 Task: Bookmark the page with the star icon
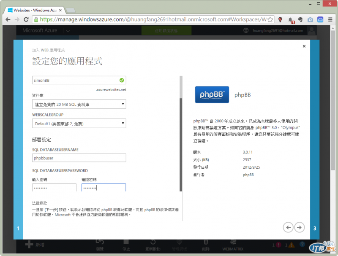coord(270,19)
